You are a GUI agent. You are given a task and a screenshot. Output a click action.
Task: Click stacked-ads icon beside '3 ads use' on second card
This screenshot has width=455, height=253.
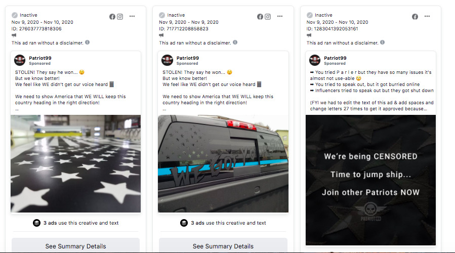click(184, 223)
